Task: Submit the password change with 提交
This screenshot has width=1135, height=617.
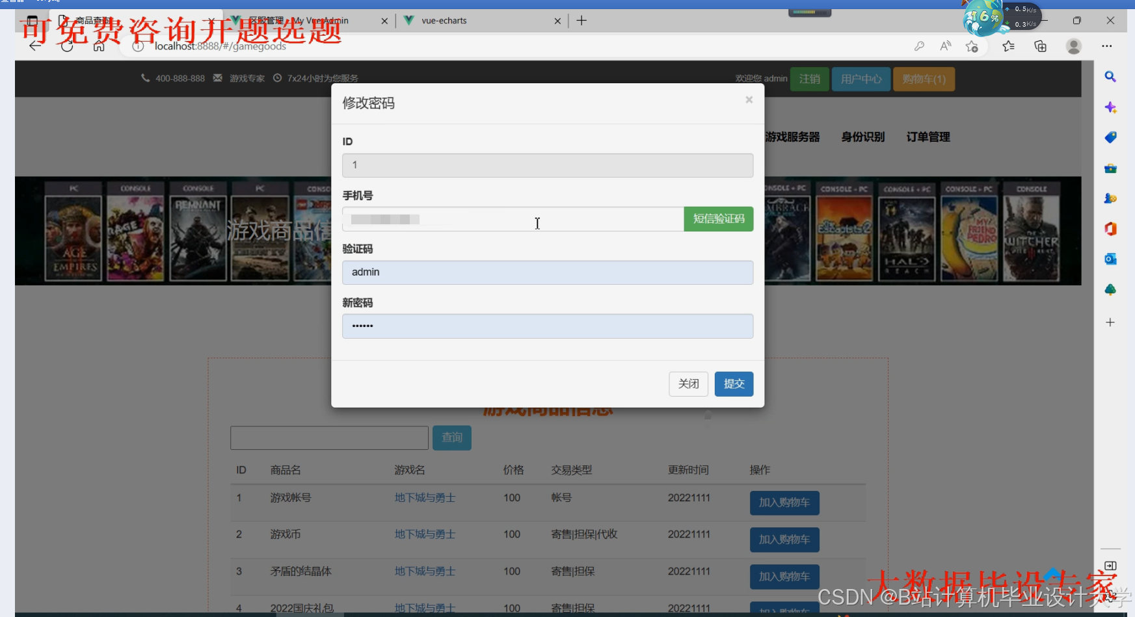Action: pyautogui.click(x=734, y=384)
